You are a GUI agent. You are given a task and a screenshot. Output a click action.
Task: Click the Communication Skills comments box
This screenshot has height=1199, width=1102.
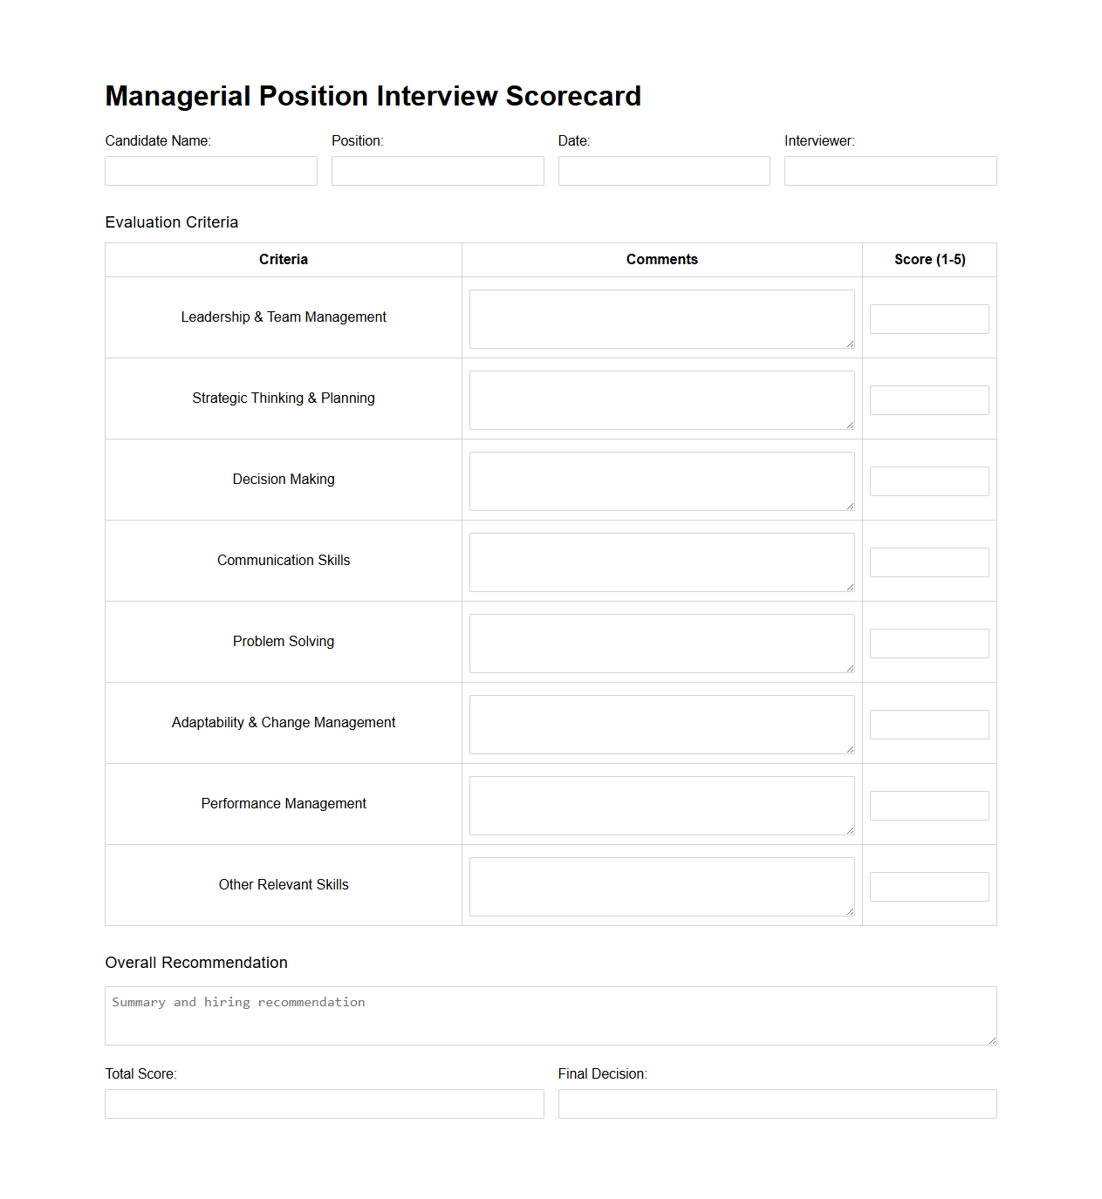[x=661, y=562]
